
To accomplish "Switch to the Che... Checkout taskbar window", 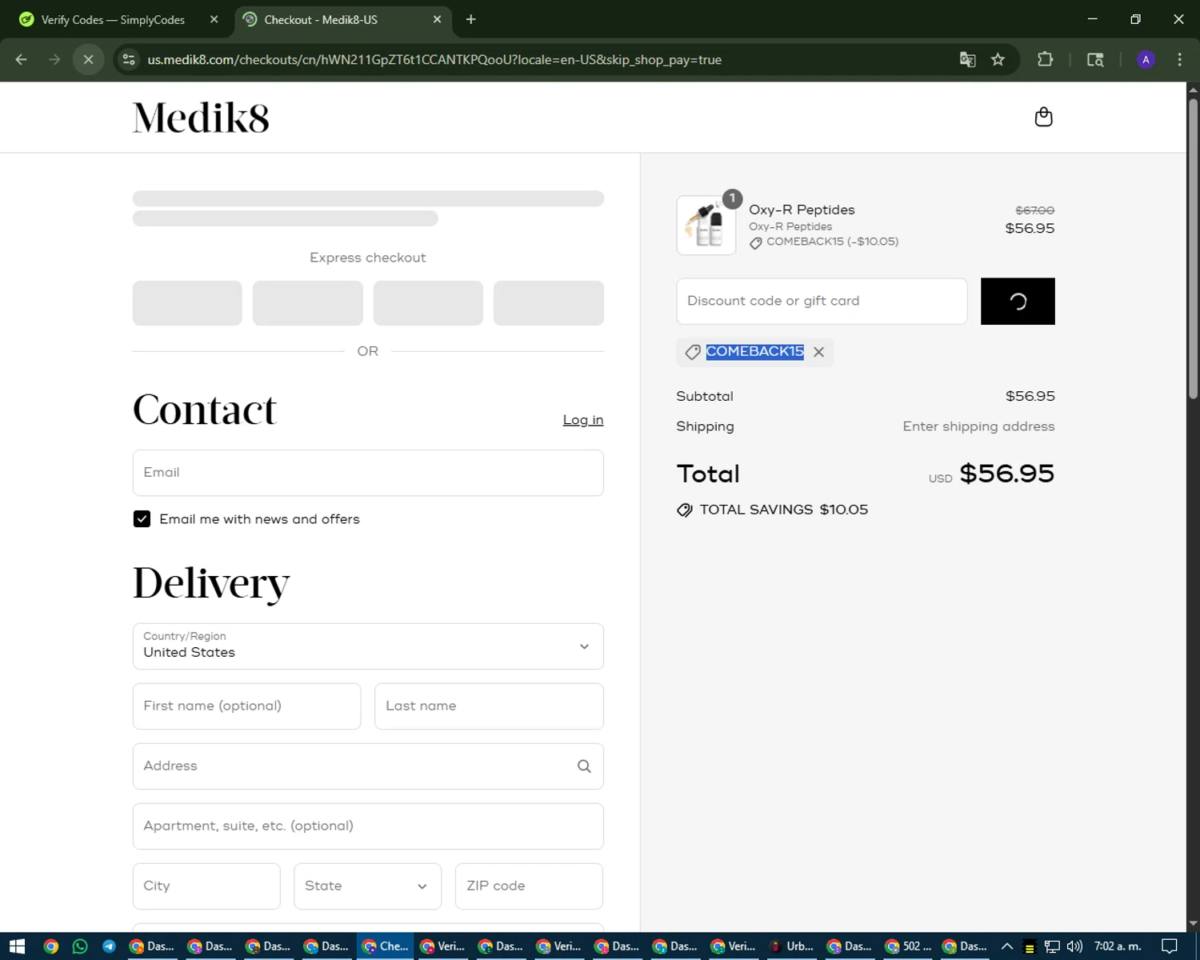I will click(386, 946).
